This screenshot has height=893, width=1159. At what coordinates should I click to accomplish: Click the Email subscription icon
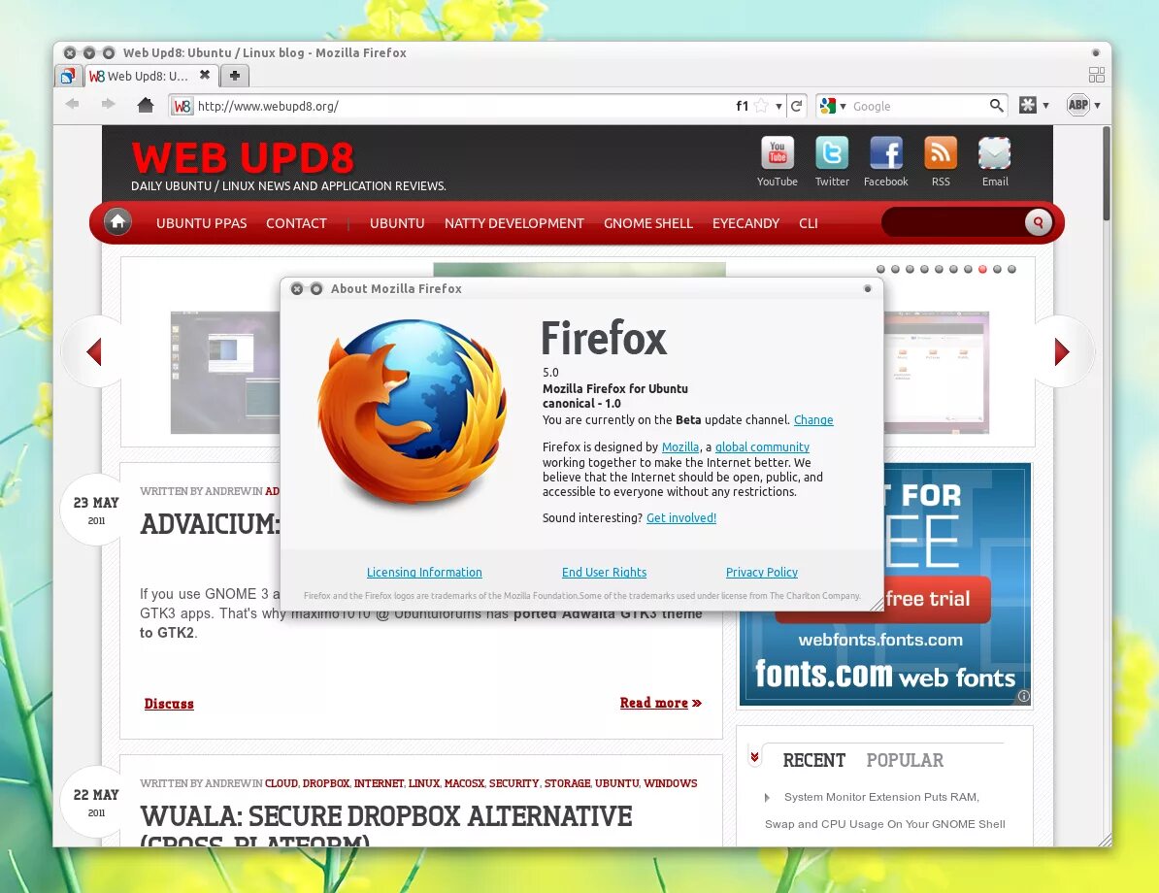click(994, 153)
